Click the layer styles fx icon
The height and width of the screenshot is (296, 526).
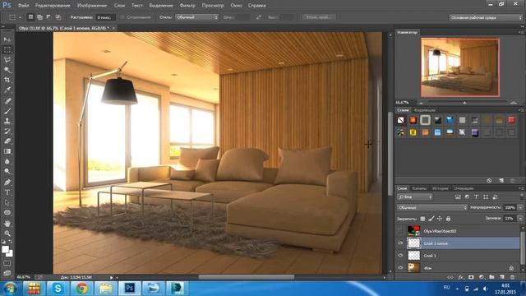point(461,277)
